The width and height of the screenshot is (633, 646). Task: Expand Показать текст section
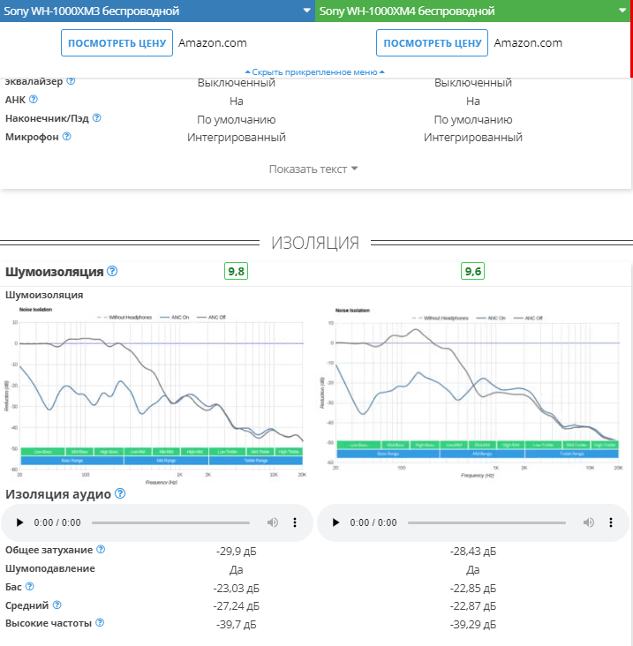point(313,169)
